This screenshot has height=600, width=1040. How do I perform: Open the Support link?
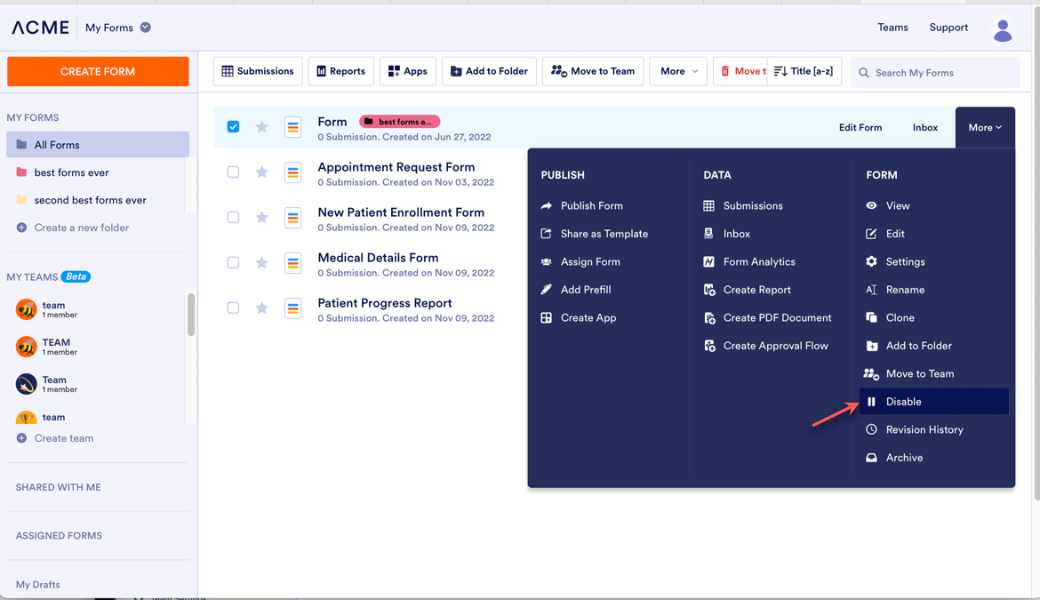pyautogui.click(x=948, y=28)
